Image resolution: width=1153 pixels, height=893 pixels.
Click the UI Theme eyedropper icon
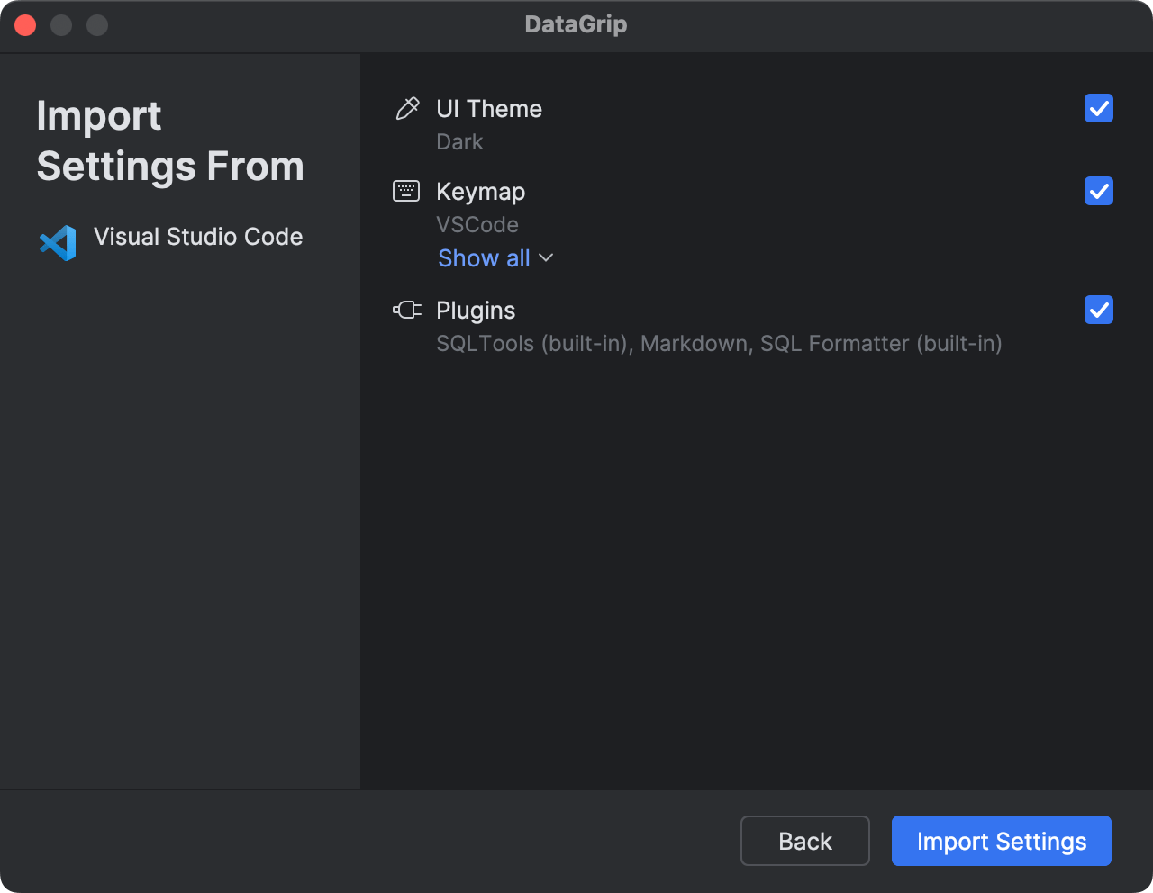(x=407, y=108)
